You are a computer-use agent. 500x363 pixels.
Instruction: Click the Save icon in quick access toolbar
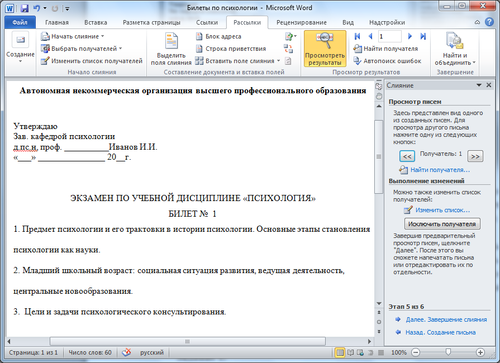pos(25,8)
